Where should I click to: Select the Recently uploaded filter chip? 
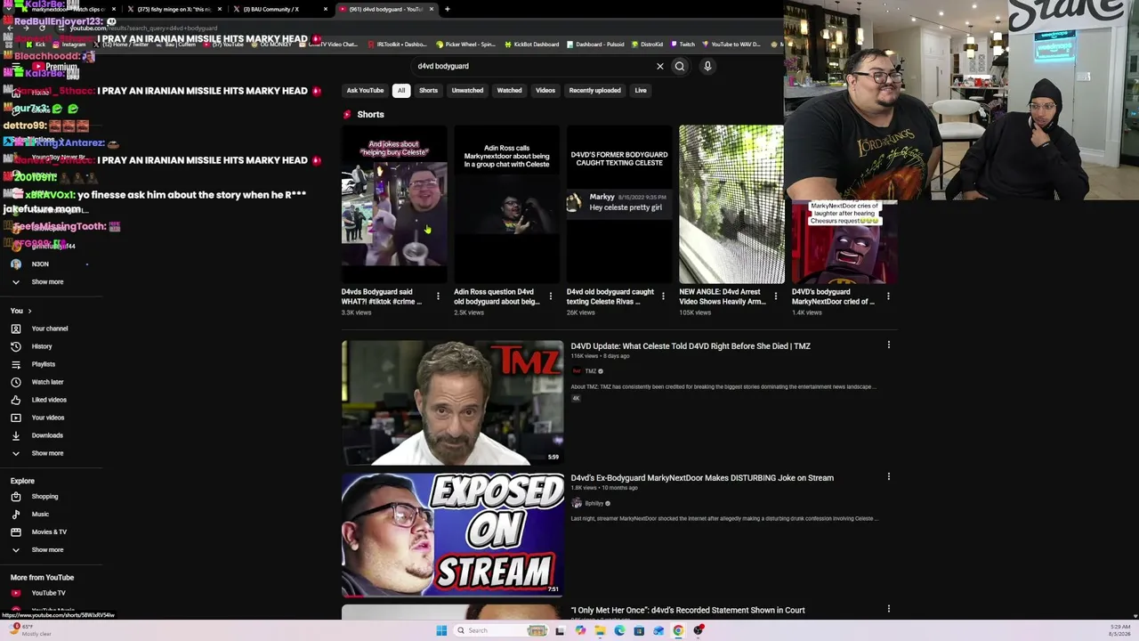coord(595,90)
